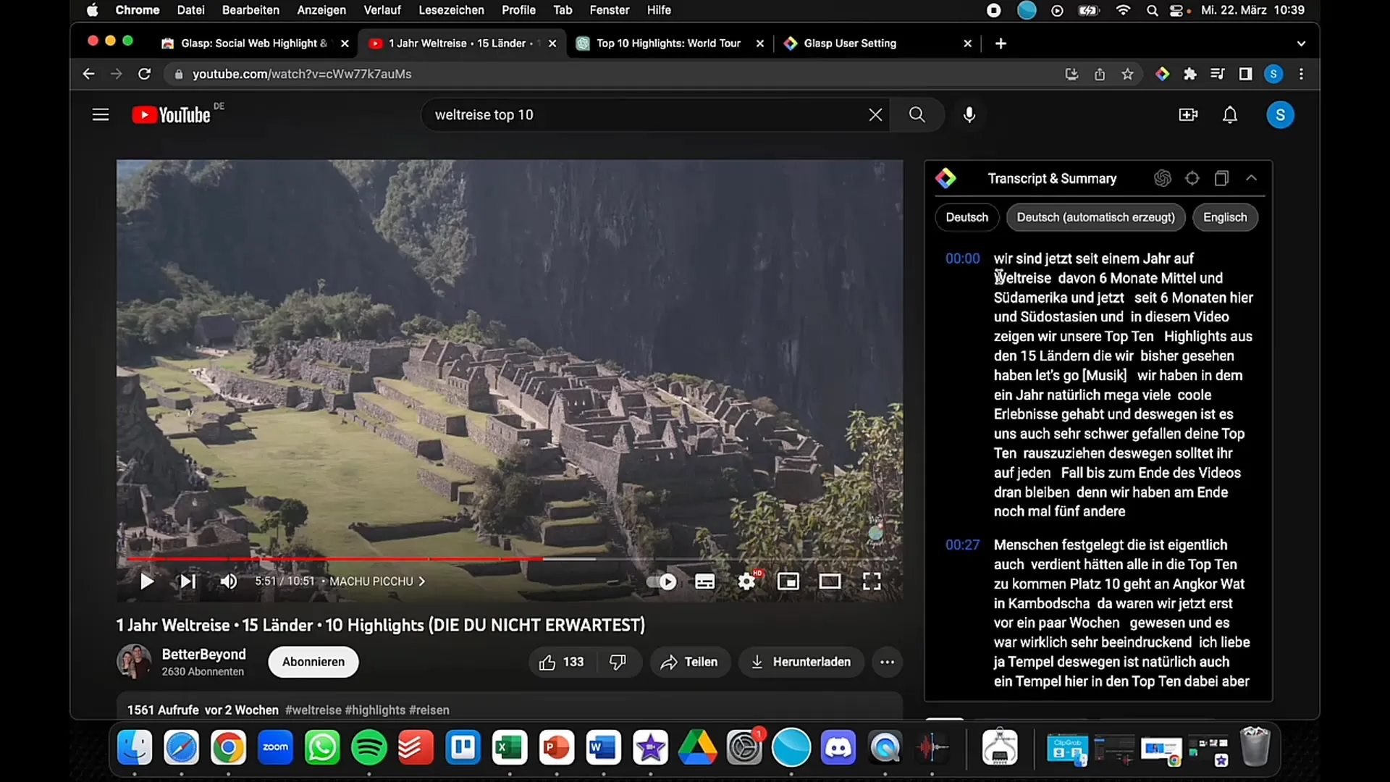Start voice search with the microphone
1390x782 pixels.
969,115
